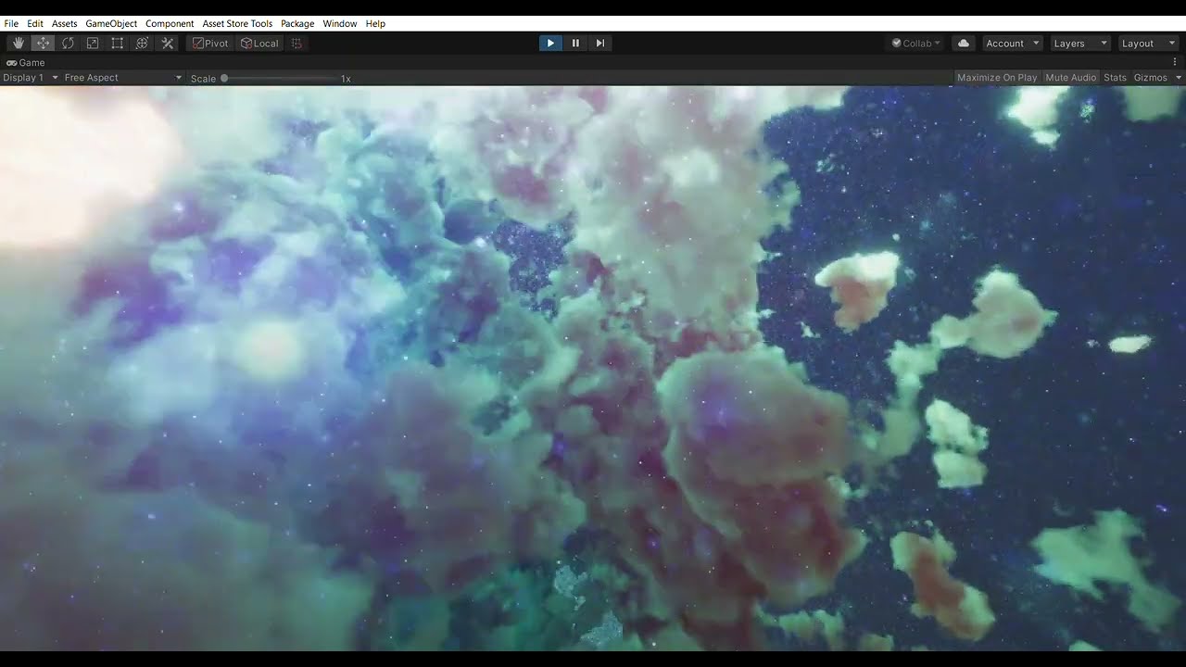Image resolution: width=1186 pixels, height=667 pixels.
Task: Select the Rect transform tool
Action: coord(118,44)
